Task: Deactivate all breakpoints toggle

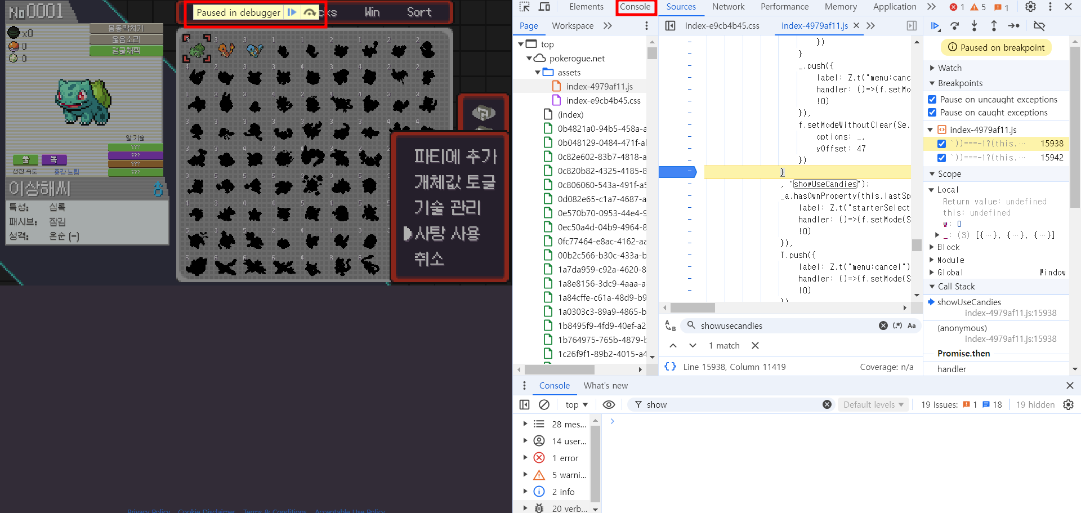Action: pos(1039,26)
